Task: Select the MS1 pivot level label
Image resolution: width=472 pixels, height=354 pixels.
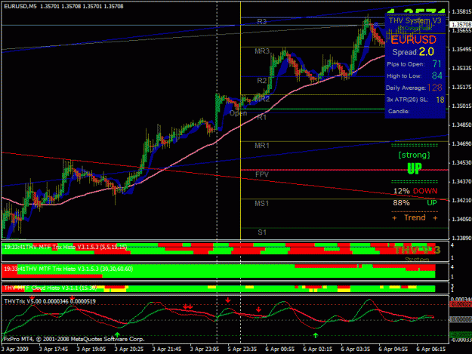Action: coord(262,204)
